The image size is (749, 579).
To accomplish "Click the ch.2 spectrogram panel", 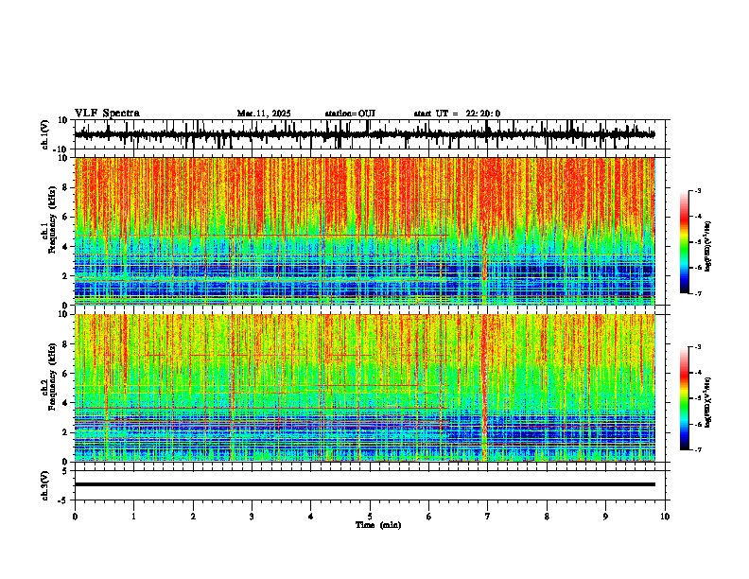I will pyautogui.click(x=364, y=388).
